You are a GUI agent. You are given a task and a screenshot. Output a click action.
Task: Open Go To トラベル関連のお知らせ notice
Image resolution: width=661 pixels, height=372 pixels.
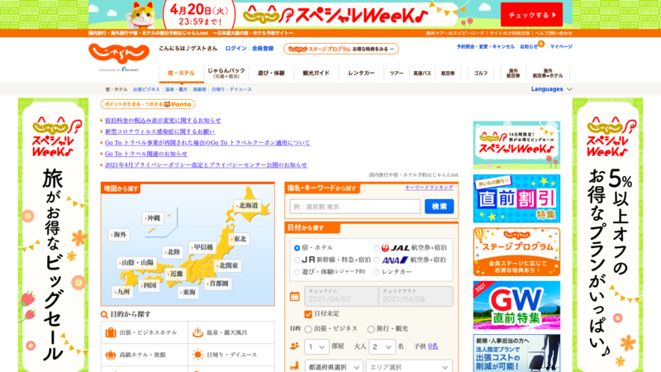146,154
